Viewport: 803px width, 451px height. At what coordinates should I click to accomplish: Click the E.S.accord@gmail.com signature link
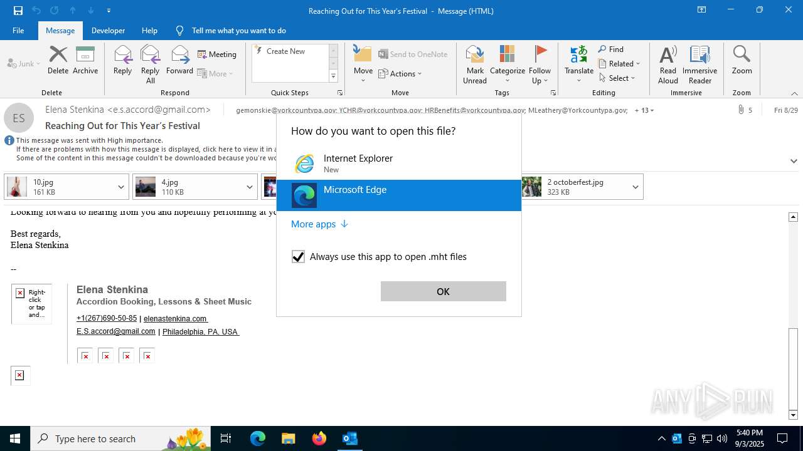click(x=115, y=331)
